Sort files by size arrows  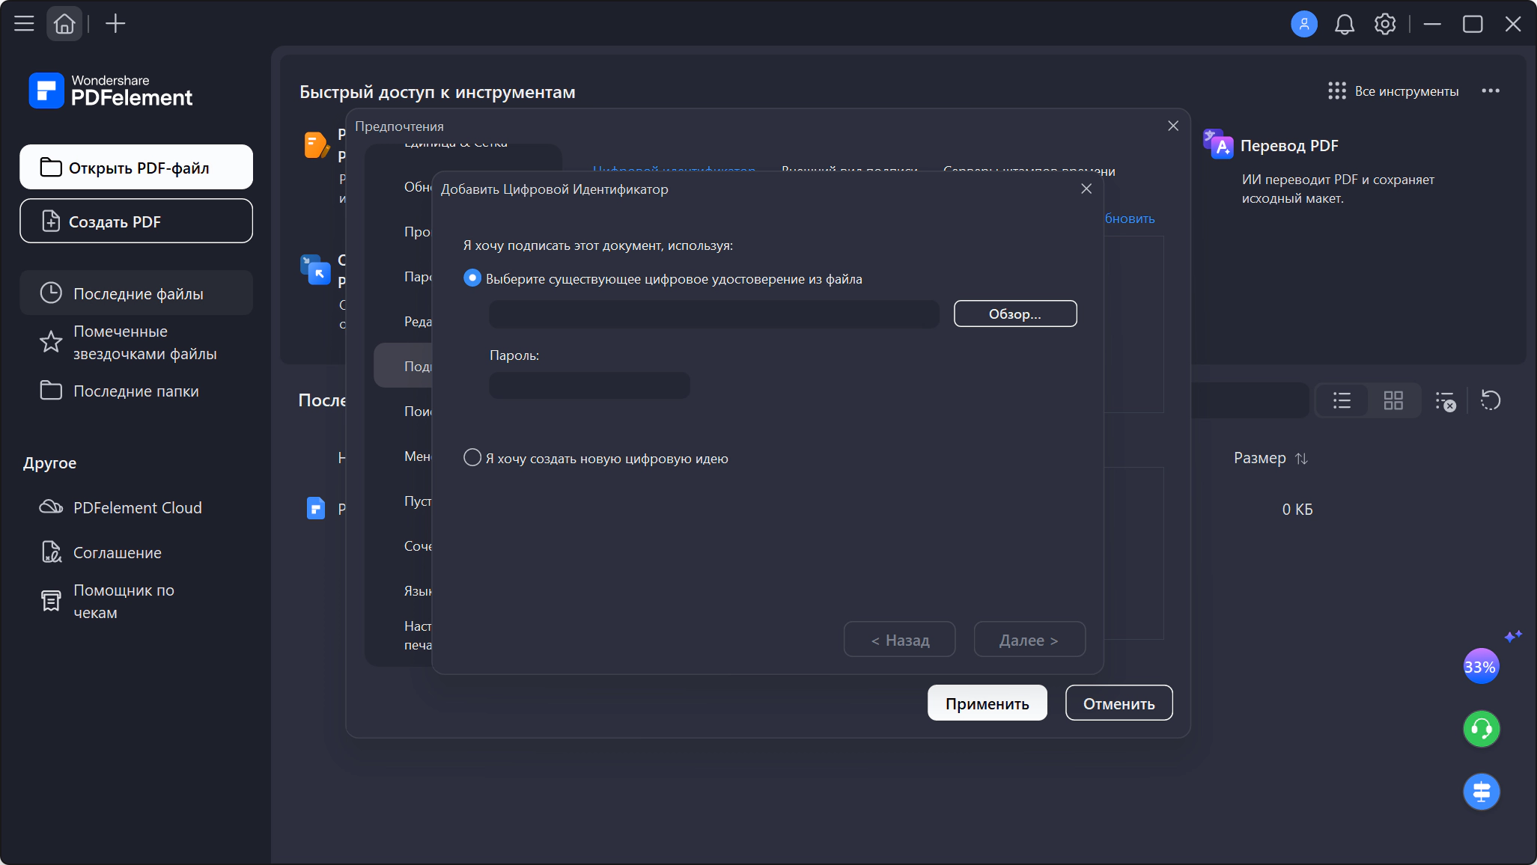pyautogui.click(x=1302, y=458)
